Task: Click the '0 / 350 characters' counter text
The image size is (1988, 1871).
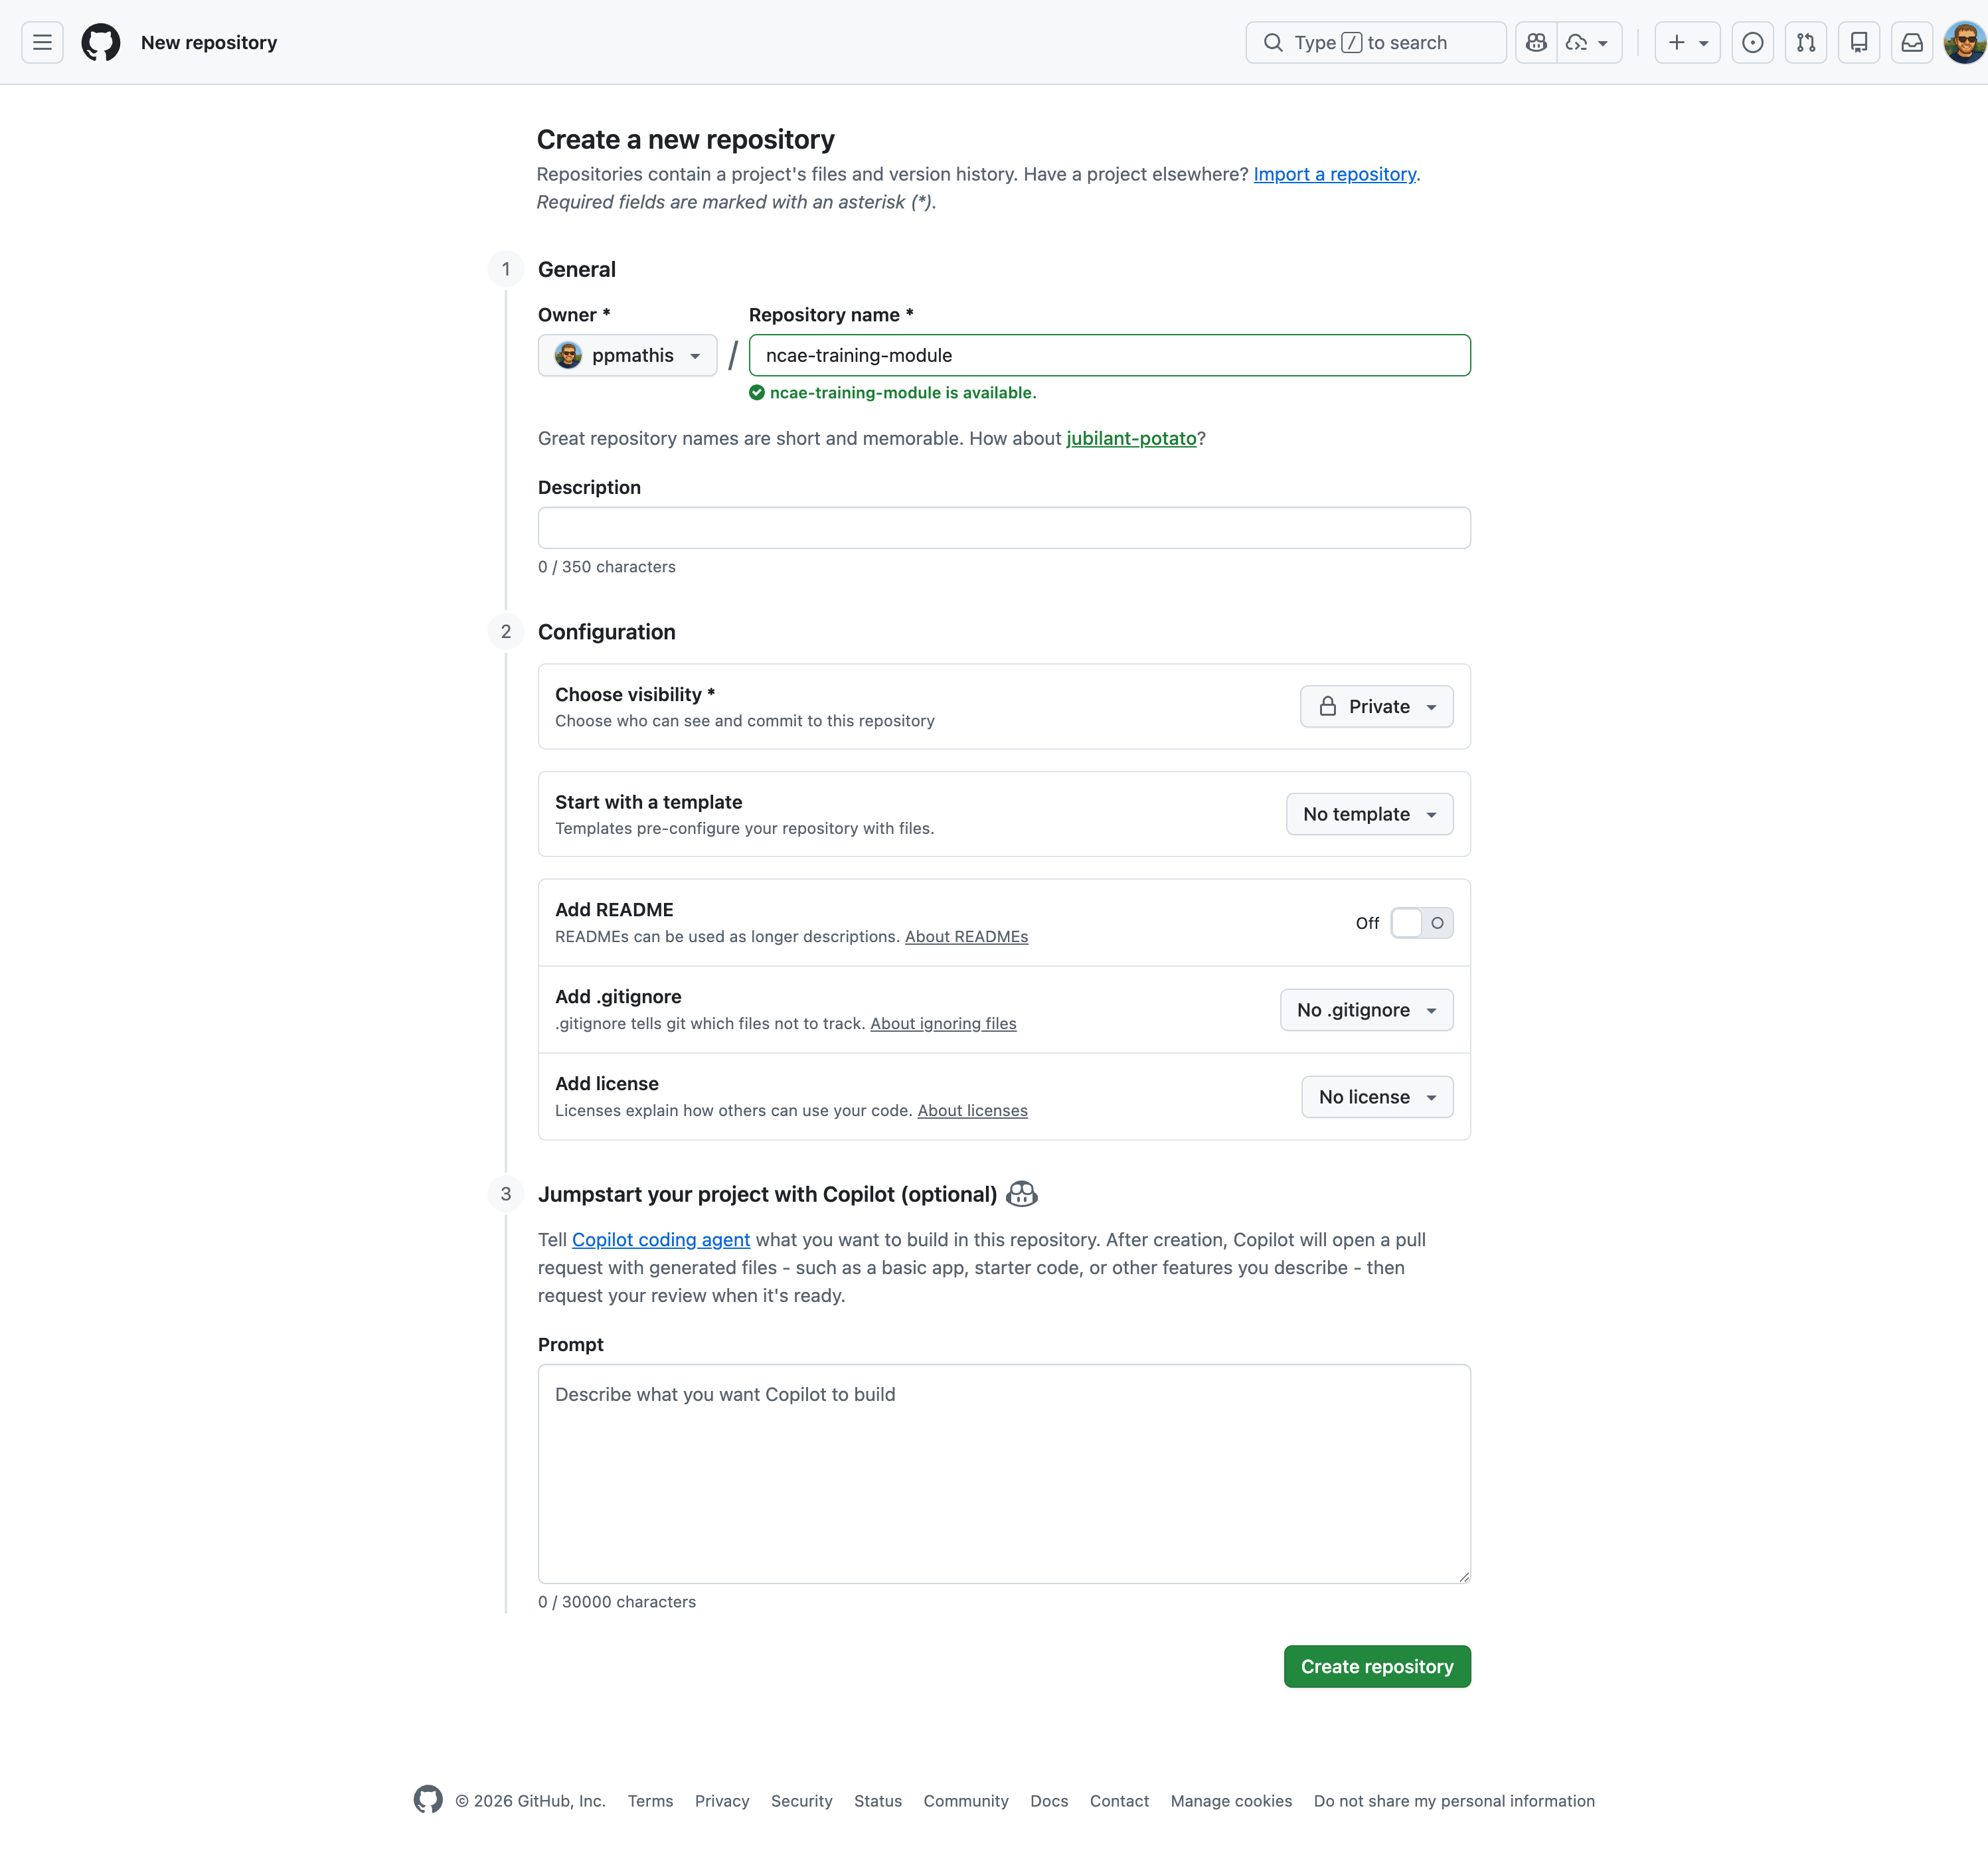Action: (x=606, y=567)
